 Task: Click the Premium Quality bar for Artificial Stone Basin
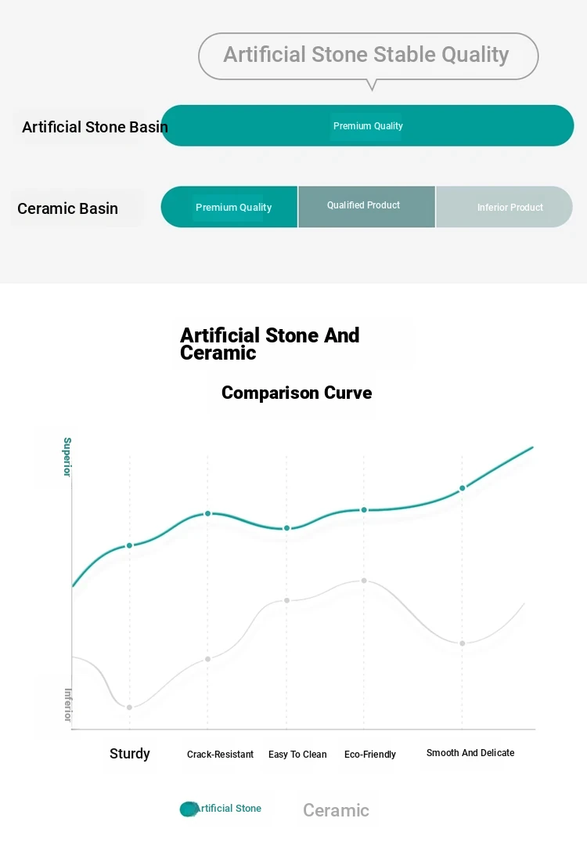pyautogui.click(x=367, y=125)
